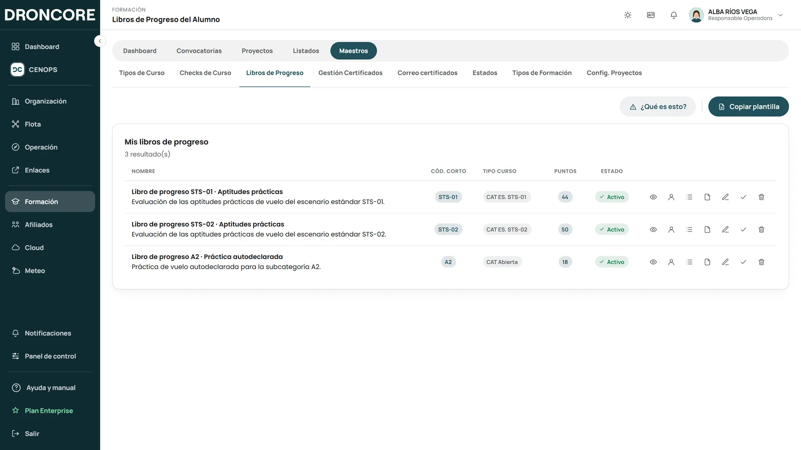
Task: Edit the STS-01 progress book with pencil icon
Action: pos(725,197)
